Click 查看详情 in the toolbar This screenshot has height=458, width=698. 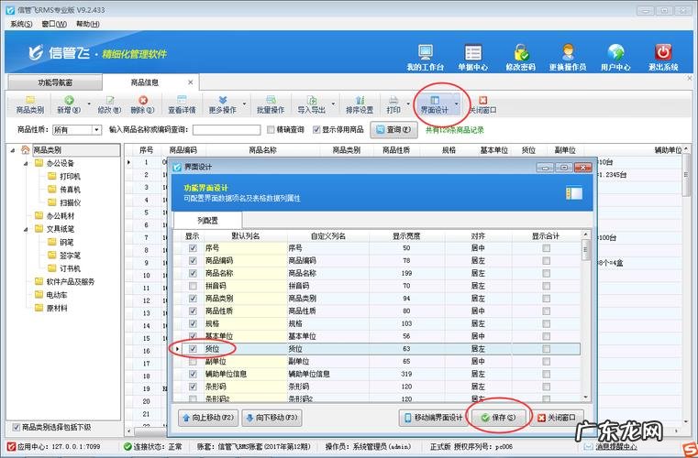pos(182,103)
